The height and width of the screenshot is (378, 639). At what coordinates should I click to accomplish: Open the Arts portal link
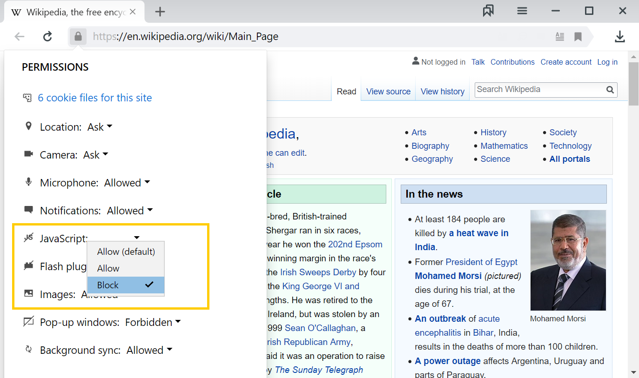pos(419,133)
